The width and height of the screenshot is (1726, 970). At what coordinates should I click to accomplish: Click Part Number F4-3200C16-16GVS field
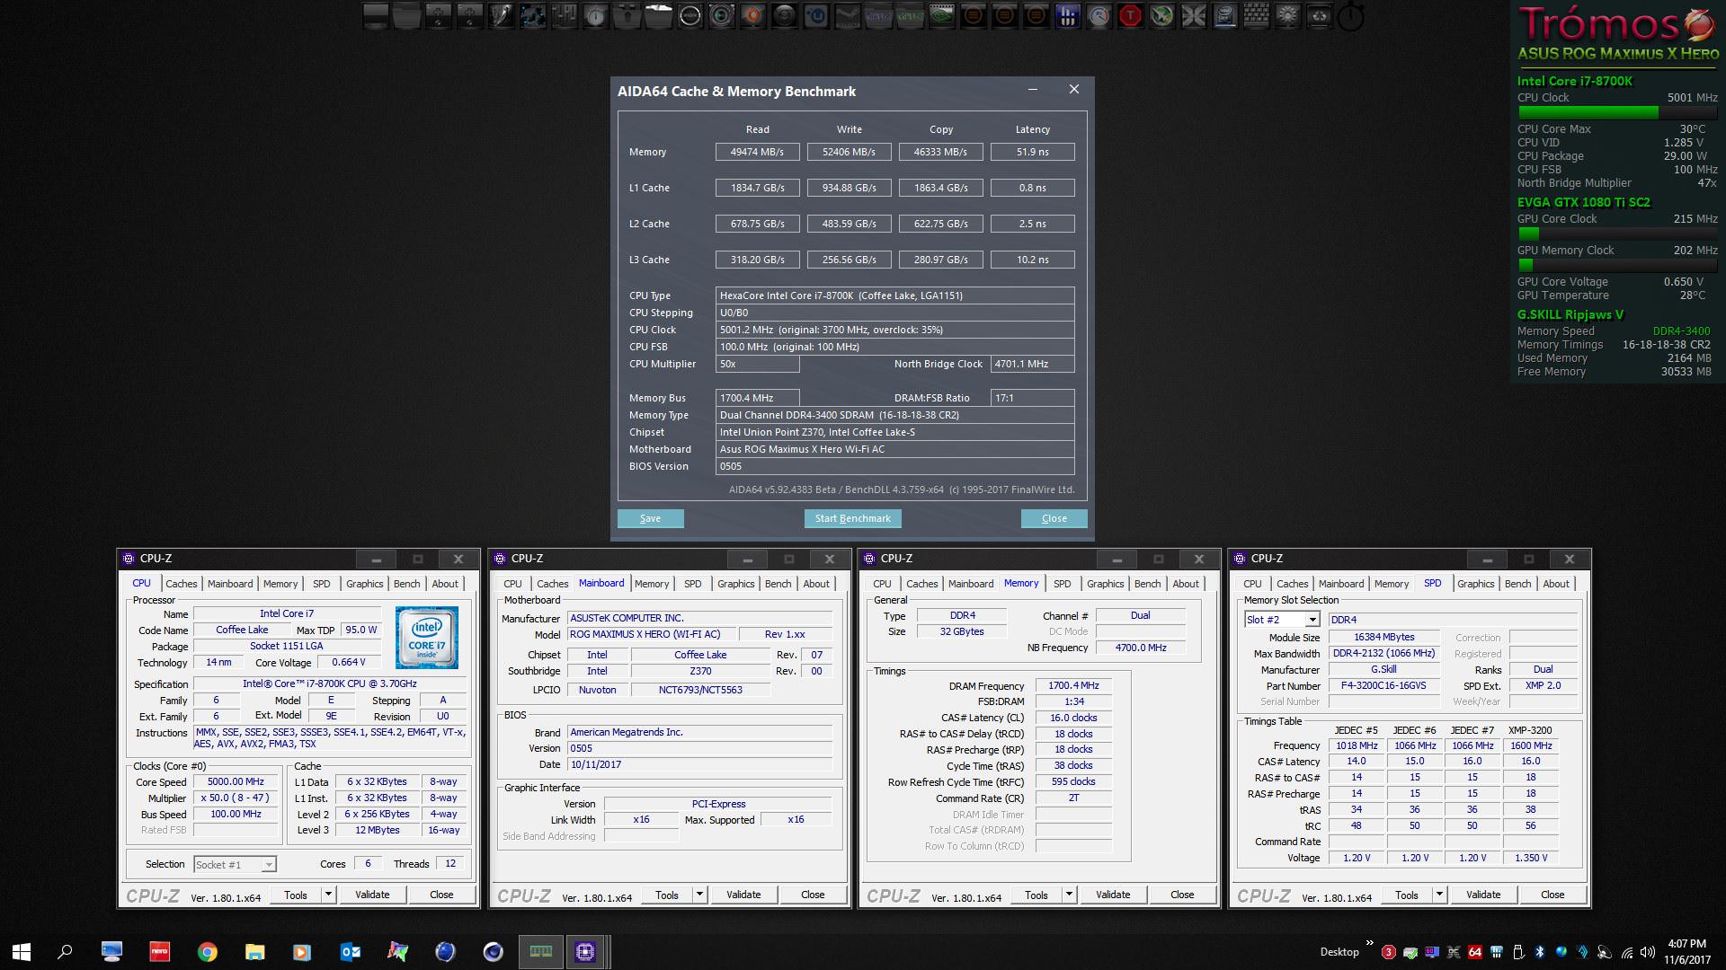tap(1383, 685)
